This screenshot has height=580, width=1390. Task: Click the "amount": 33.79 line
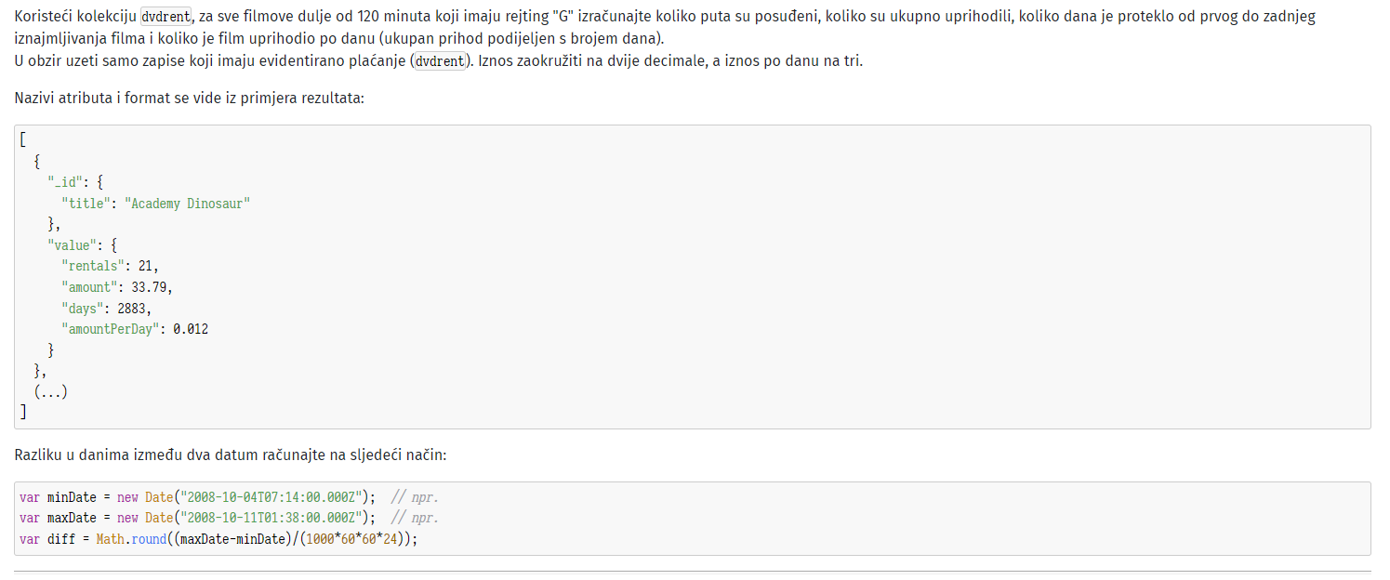(117, 287)
